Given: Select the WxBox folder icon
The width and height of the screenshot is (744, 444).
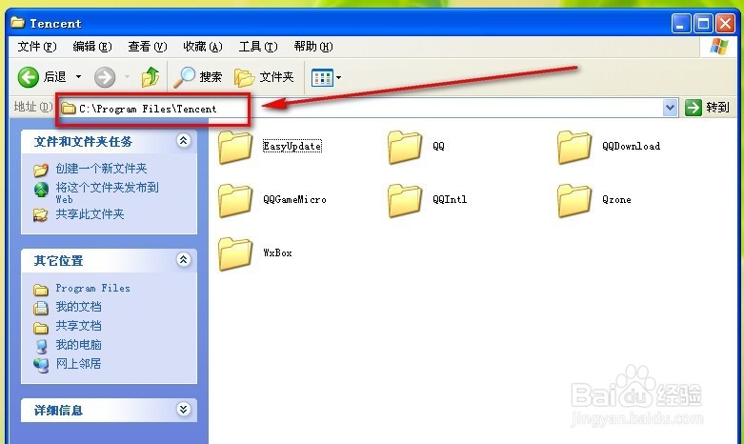Looking at the screenshot, I should pyautogui.click(x=235, y=253).
